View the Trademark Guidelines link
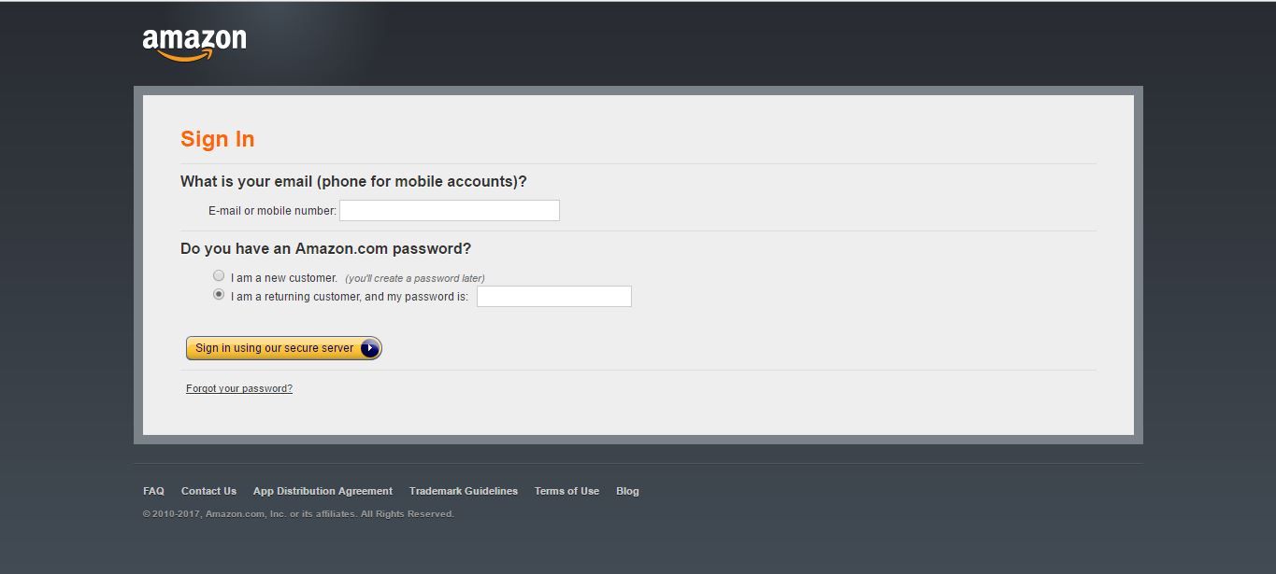 click(x=463, y=491)
